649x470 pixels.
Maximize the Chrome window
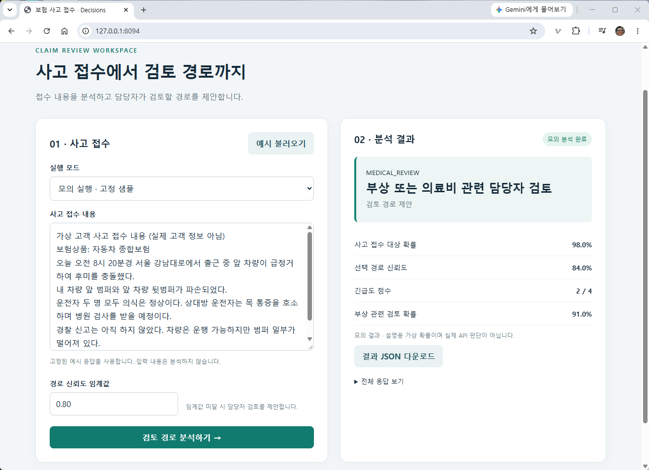point(615,10)
